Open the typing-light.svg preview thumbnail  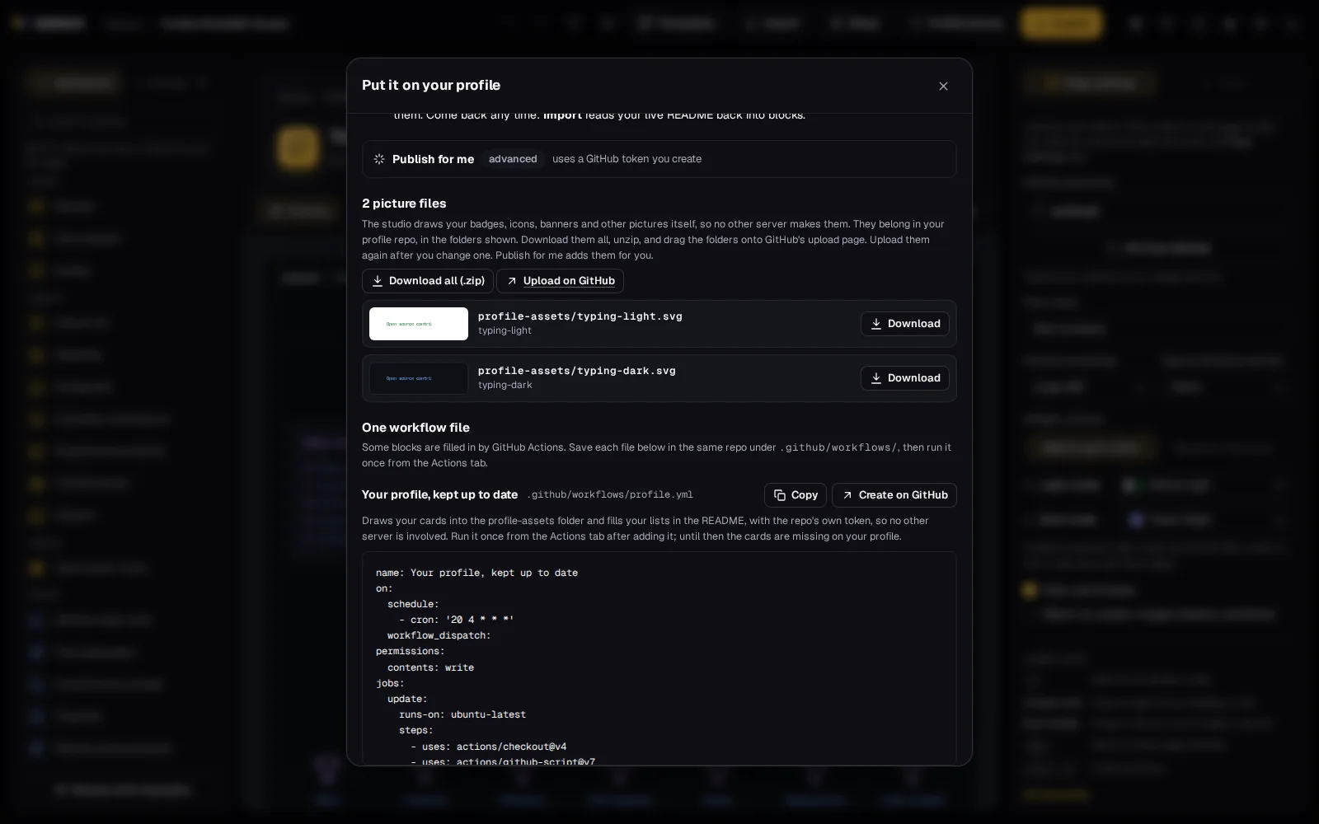click(419, 324)
